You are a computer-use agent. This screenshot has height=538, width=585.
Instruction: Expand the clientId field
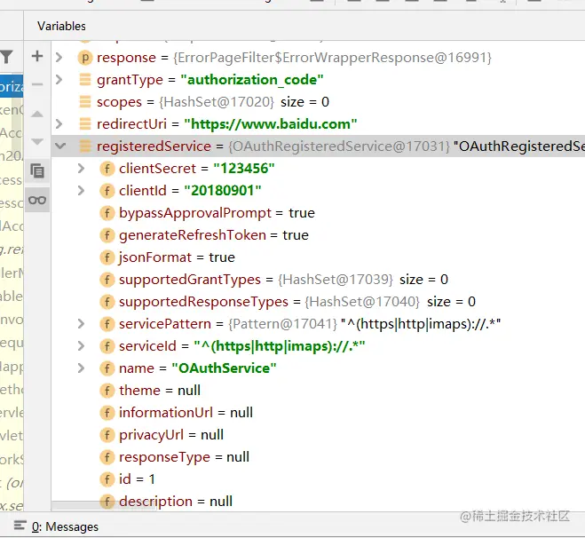tap(81, 191)
